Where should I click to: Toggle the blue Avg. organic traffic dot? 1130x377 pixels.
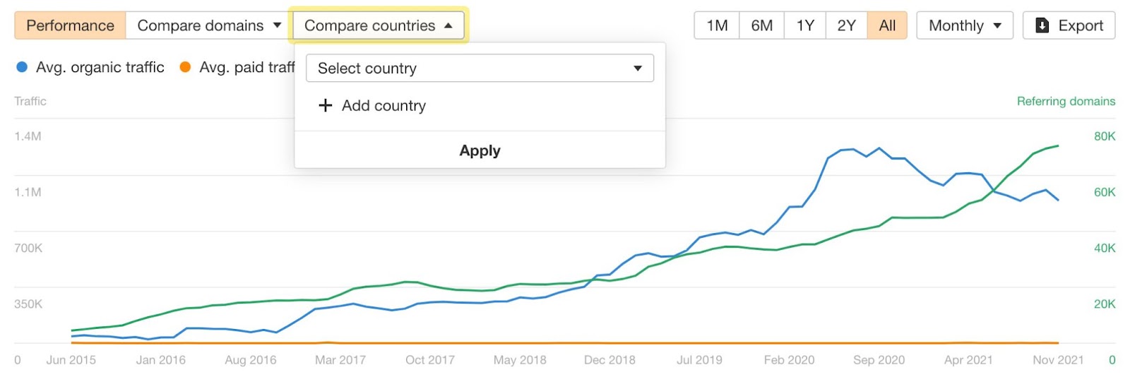[x=22, y=67]
